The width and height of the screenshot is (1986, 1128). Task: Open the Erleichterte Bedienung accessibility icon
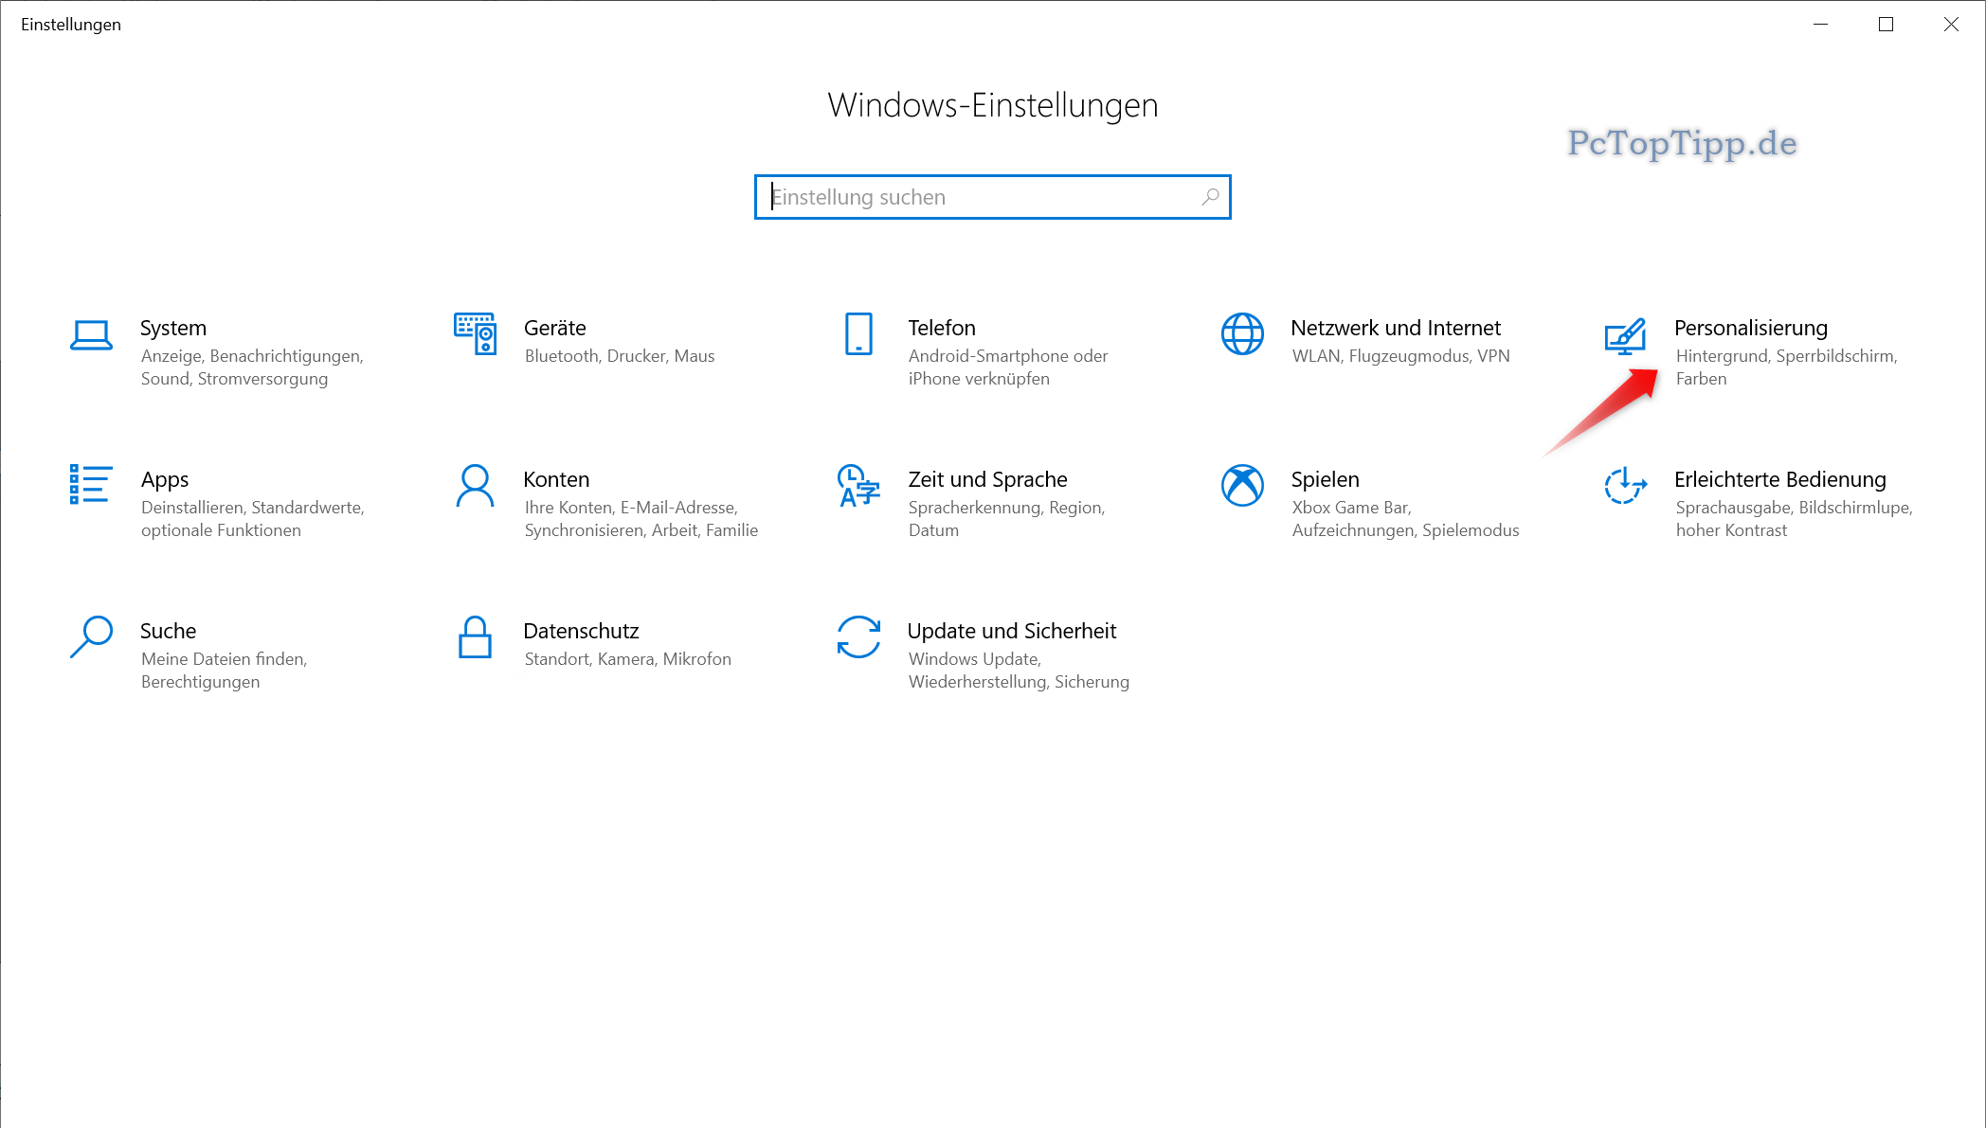coord(1625,485)
